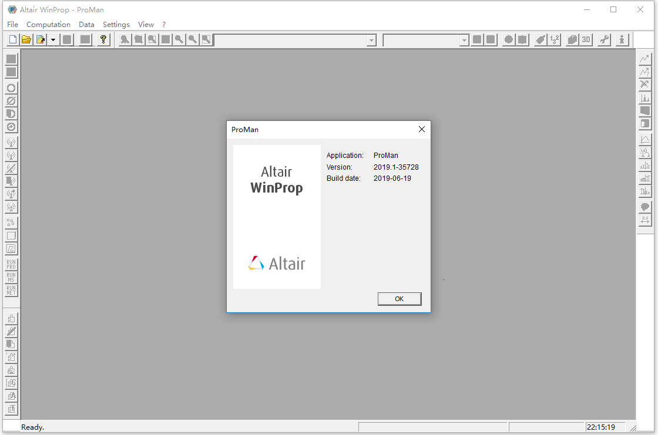Click the first antenna transmitter icon
Image resolution: width=658 pixels, height=435 pixels.
pyautogui.click(x=11, y=143)
